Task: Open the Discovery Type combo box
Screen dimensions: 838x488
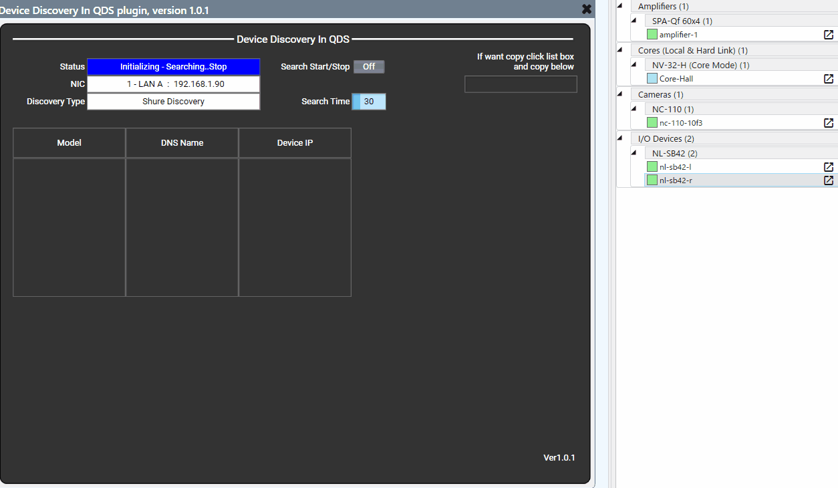Action: tap(173, 102)
